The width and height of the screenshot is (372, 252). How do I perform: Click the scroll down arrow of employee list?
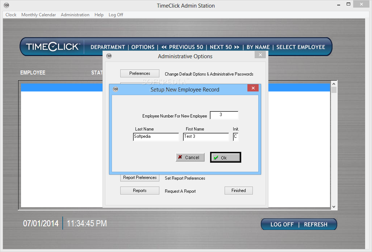[x=334, y=207]
